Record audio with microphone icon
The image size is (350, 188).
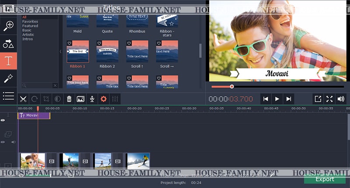92,99
